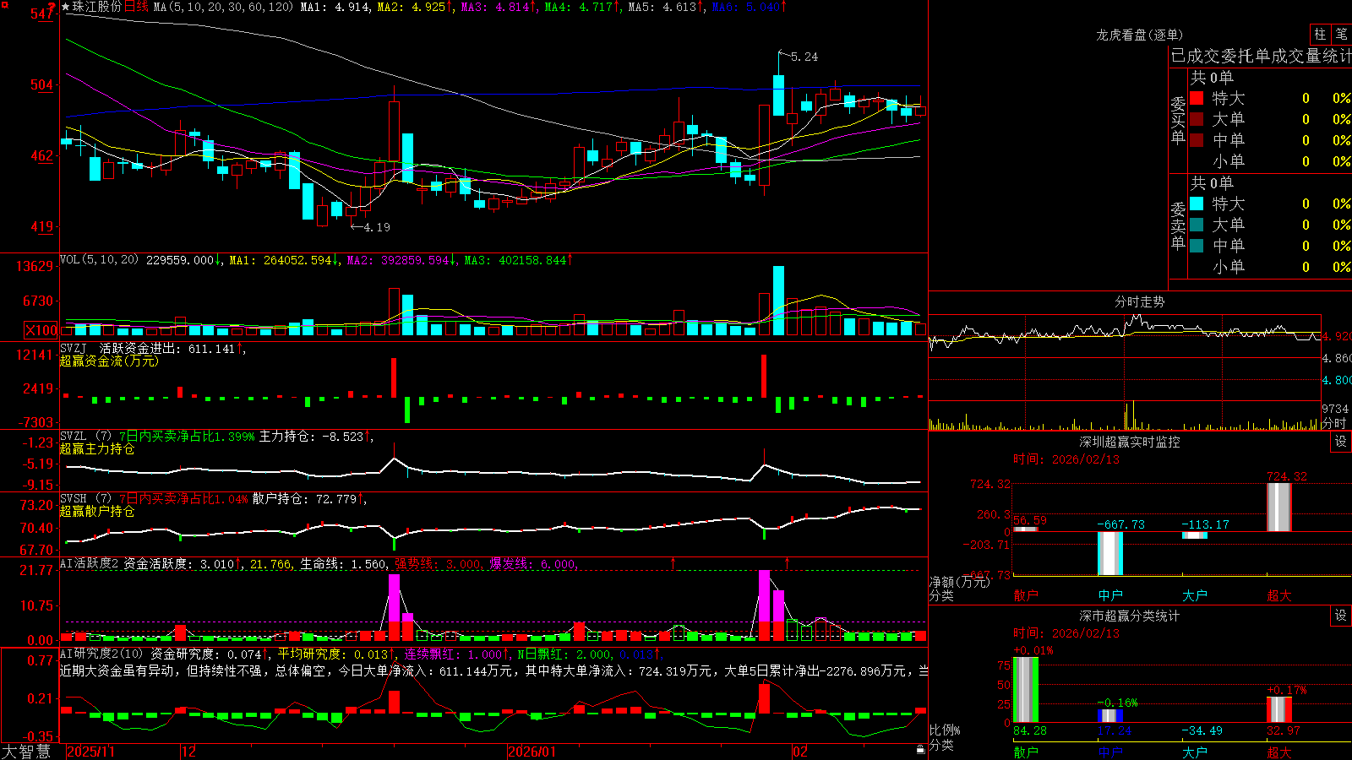
Task: Click the lock icon at the chart's bottom edge
Action: (920, 749)
